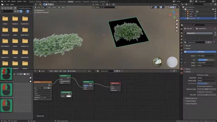Viewport: 217px width, 122px height.
Task: Click the pan hand gizmo in the 3D viewport
Action: [177, 24]
